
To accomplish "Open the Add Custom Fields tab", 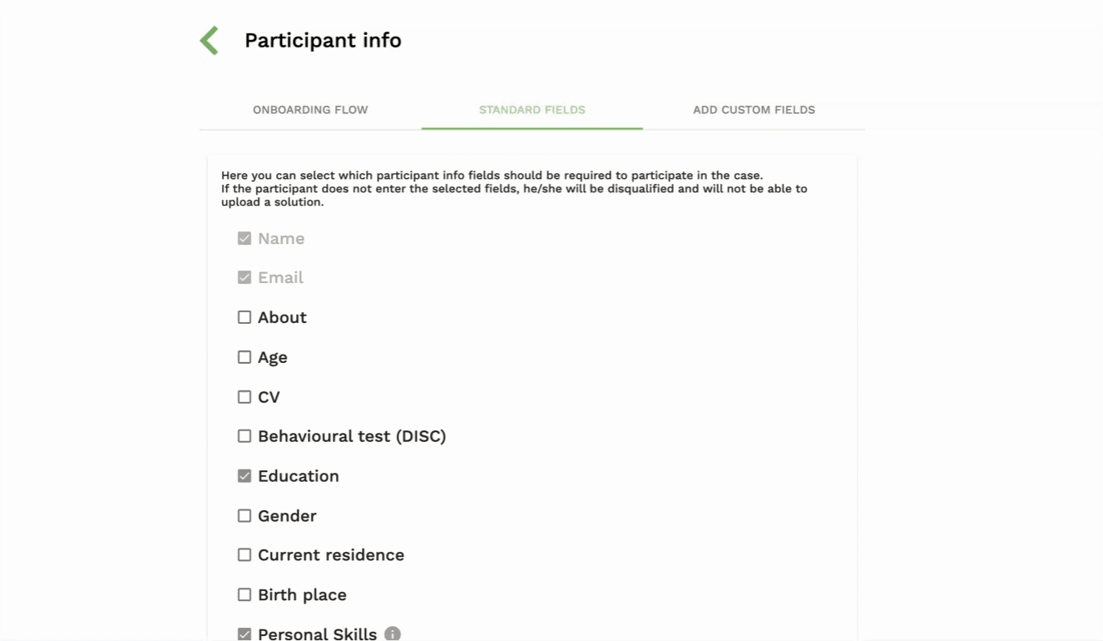I will click(x=754, y=110).
